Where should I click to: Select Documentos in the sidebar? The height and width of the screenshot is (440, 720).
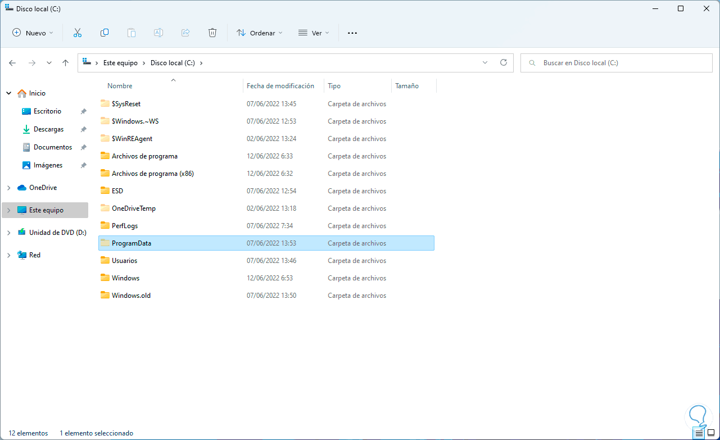click(x=53, y=147)
